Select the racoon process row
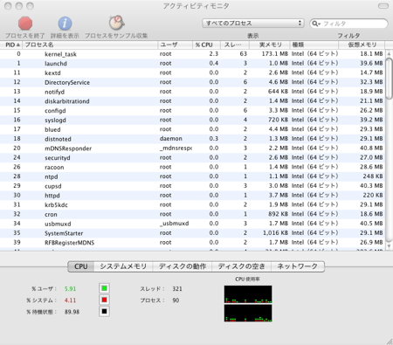The width and height of the screenshot is (393, 345). [x=192, y=167]
